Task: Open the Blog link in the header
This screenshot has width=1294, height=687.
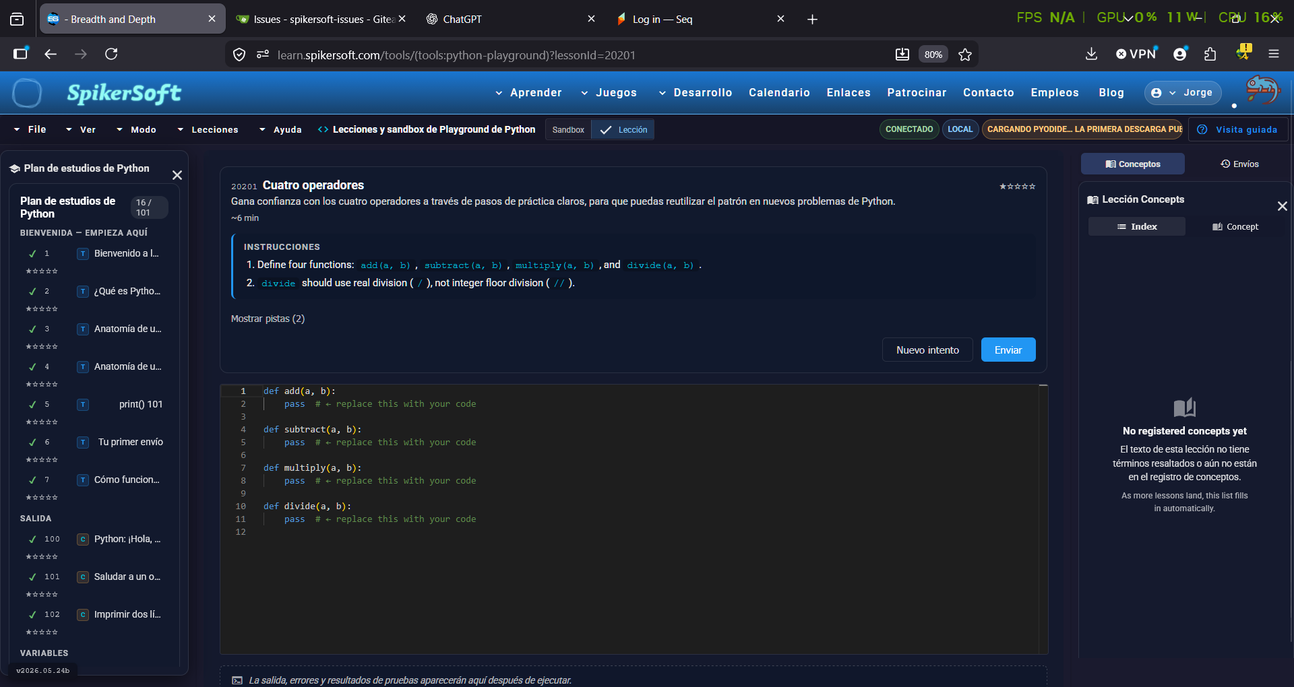Action: click(1111, 93)
